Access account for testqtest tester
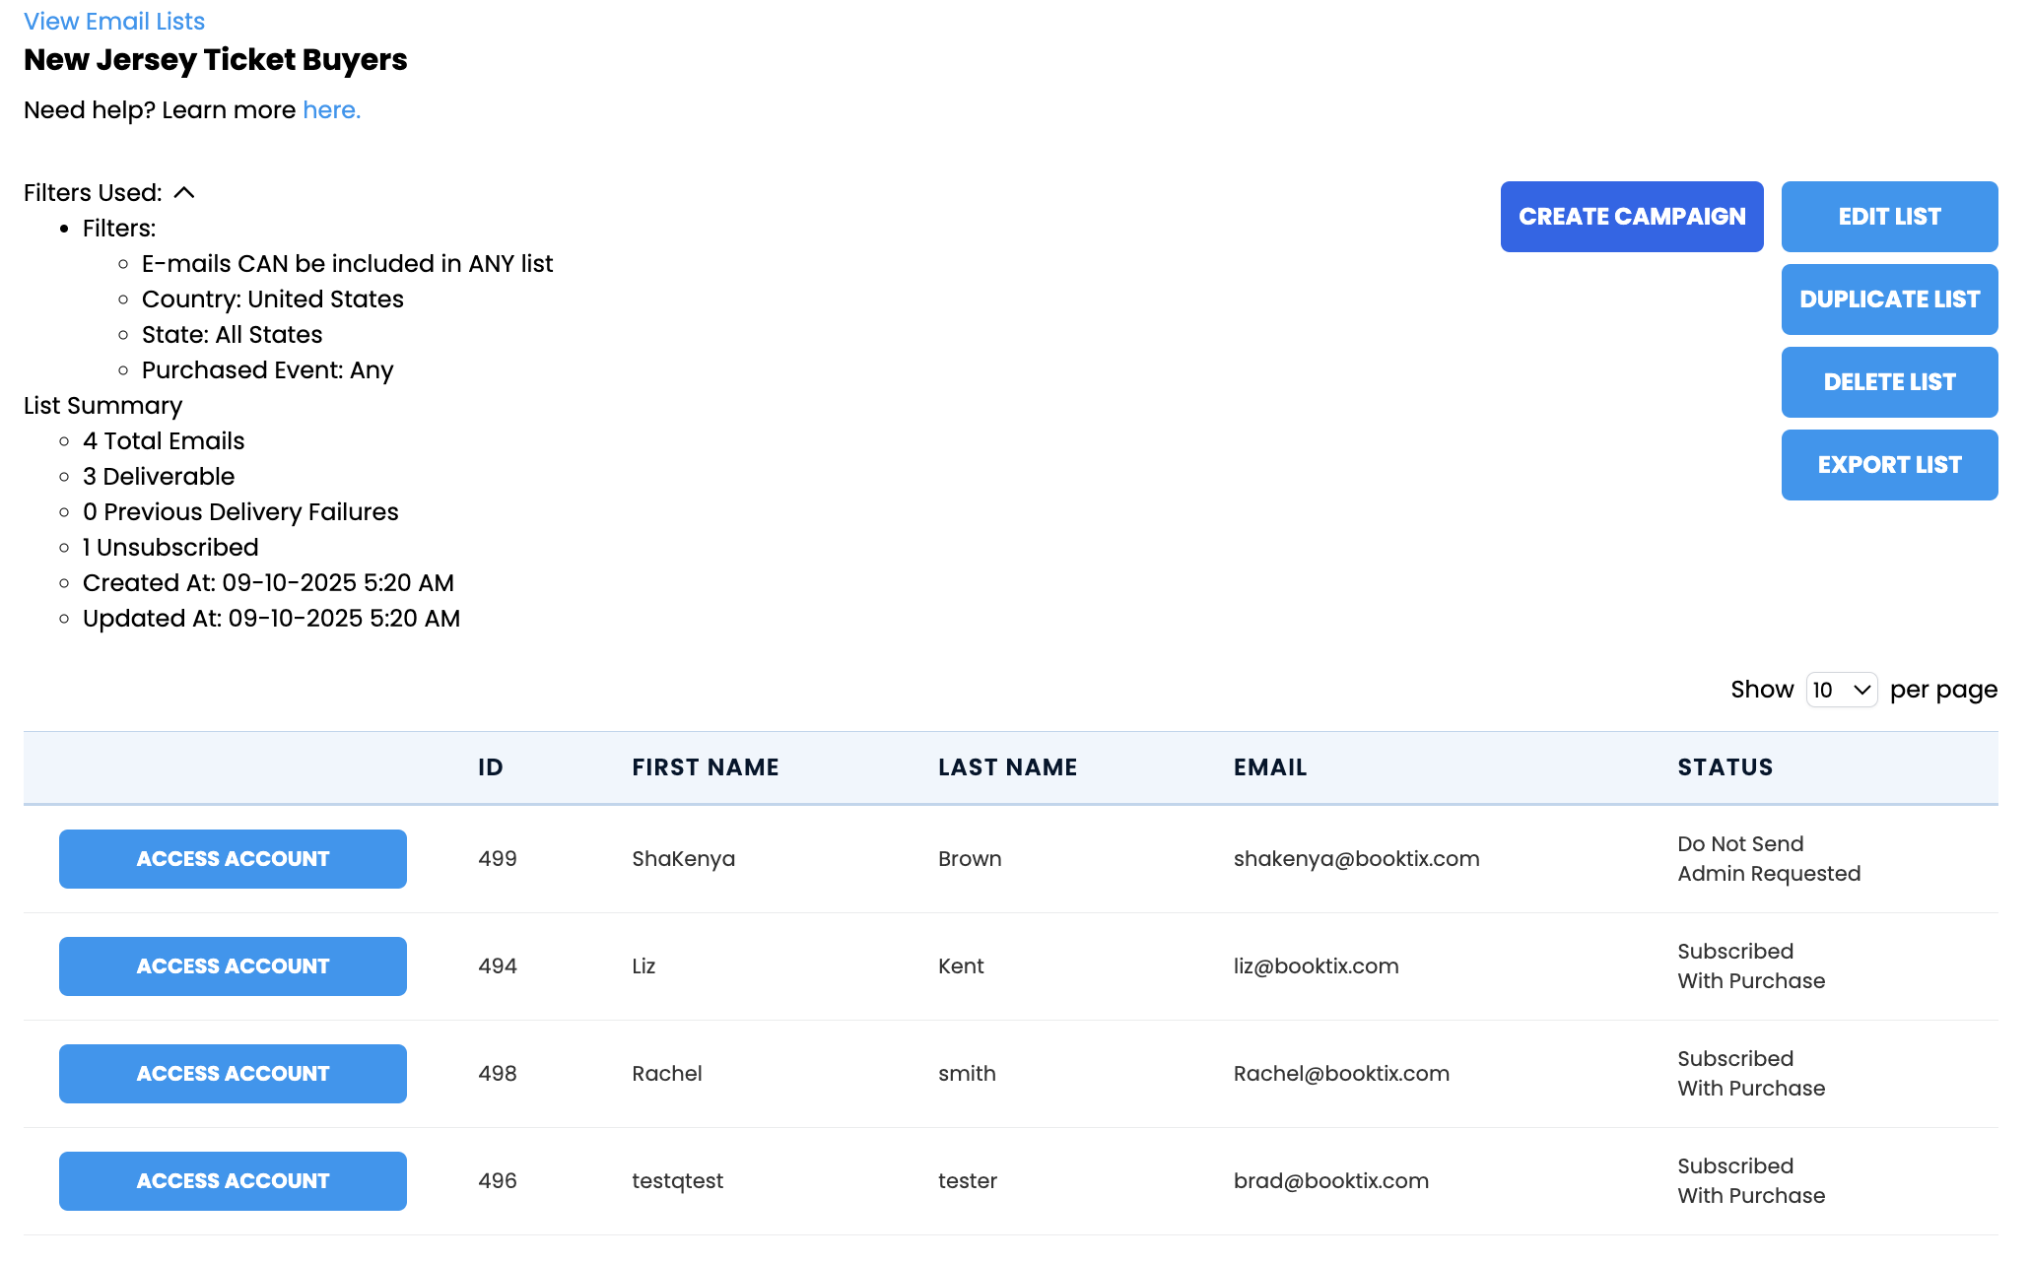The image size is (2030, 1263). pos(233,1181)
